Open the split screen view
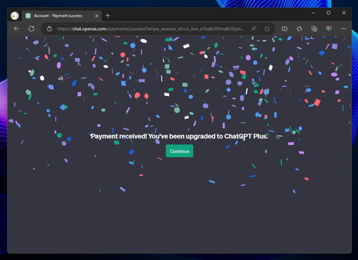The height and width of the screenshot is (260, 358). [x=284, y=29]
